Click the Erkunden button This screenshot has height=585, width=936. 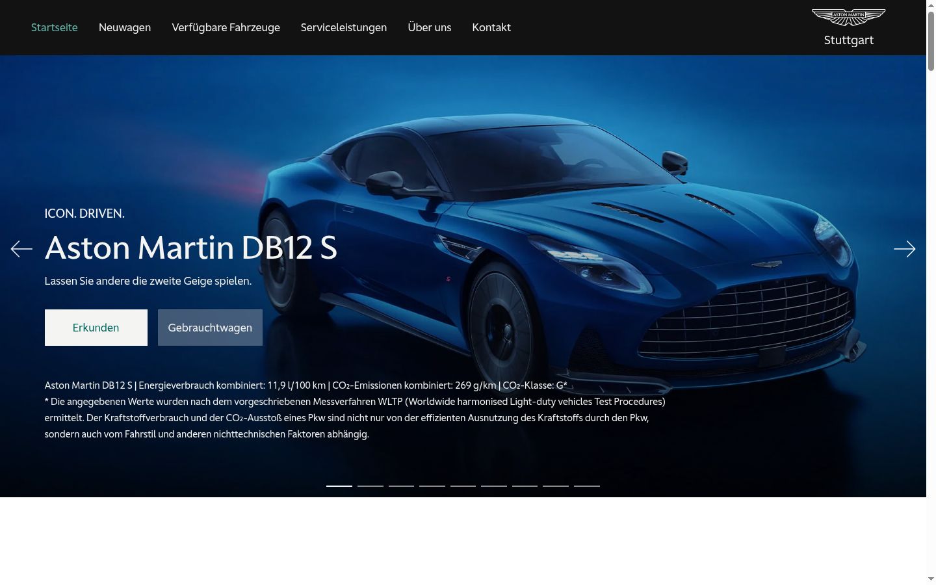coord(96,328)
